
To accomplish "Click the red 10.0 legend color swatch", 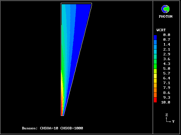I will (x=155, y=100).
